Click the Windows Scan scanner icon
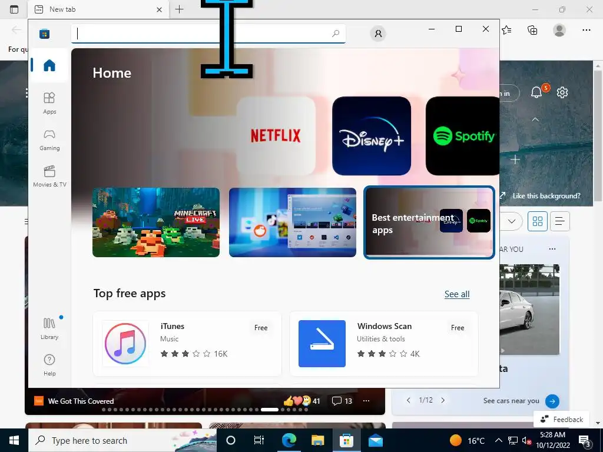The image size is (603, 452). 322,344
